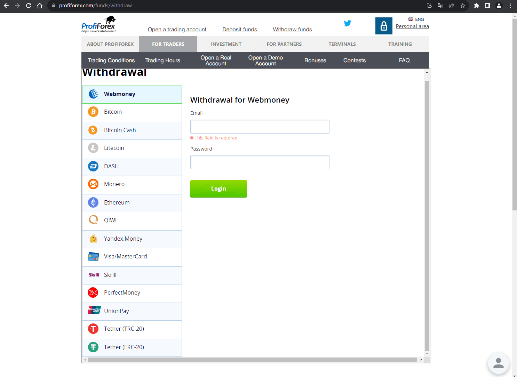Image resolution: width=517 pixels, height=377 pixels.
Task: Click the orange Bitcoin icon
Action: click(93, 112)
